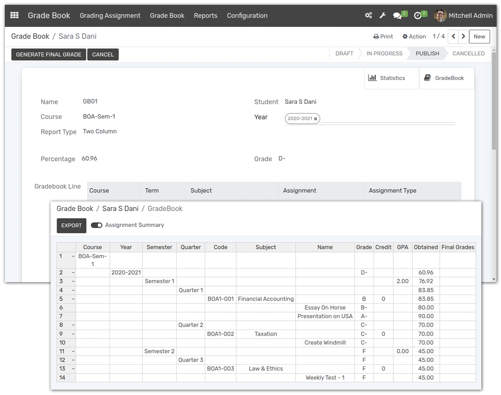
Task: Open the Odoo apps grid menu
Action: pos(14,14)
